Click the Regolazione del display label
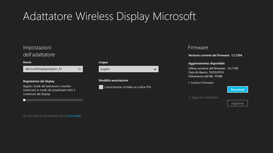This screenshot has width=273, height=153. tap(38, 81)
